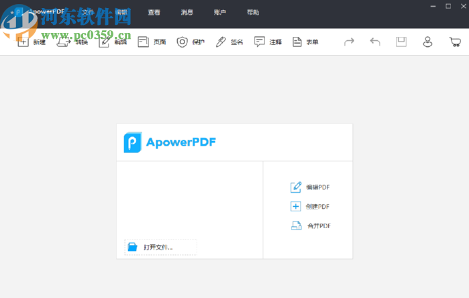The height and width of the screenshot is (298, 469).
Task: Maximize the ApowerPDF window
Action: (448, 6)
